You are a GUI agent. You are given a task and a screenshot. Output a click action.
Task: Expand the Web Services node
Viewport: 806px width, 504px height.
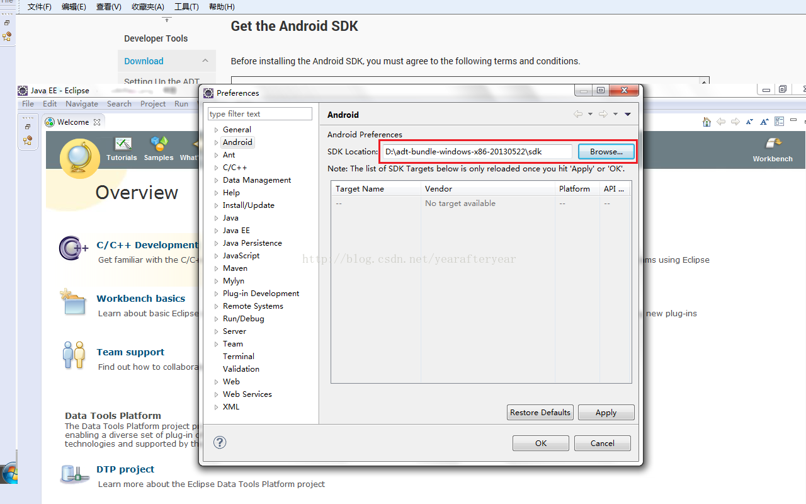coord(216,394)
